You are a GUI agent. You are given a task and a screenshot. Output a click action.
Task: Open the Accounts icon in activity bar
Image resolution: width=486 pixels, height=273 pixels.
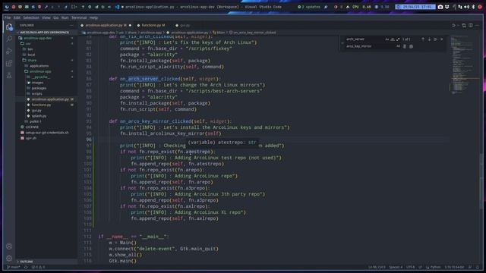point(9,246)
